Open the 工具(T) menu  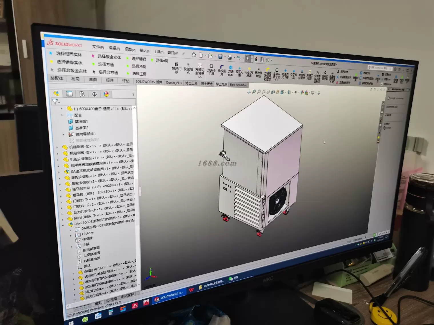point(158,52)
